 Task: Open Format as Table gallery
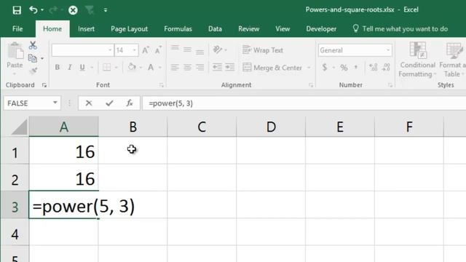[452, 60]
